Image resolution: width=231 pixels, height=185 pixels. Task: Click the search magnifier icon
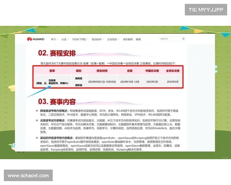pos(183,39)
